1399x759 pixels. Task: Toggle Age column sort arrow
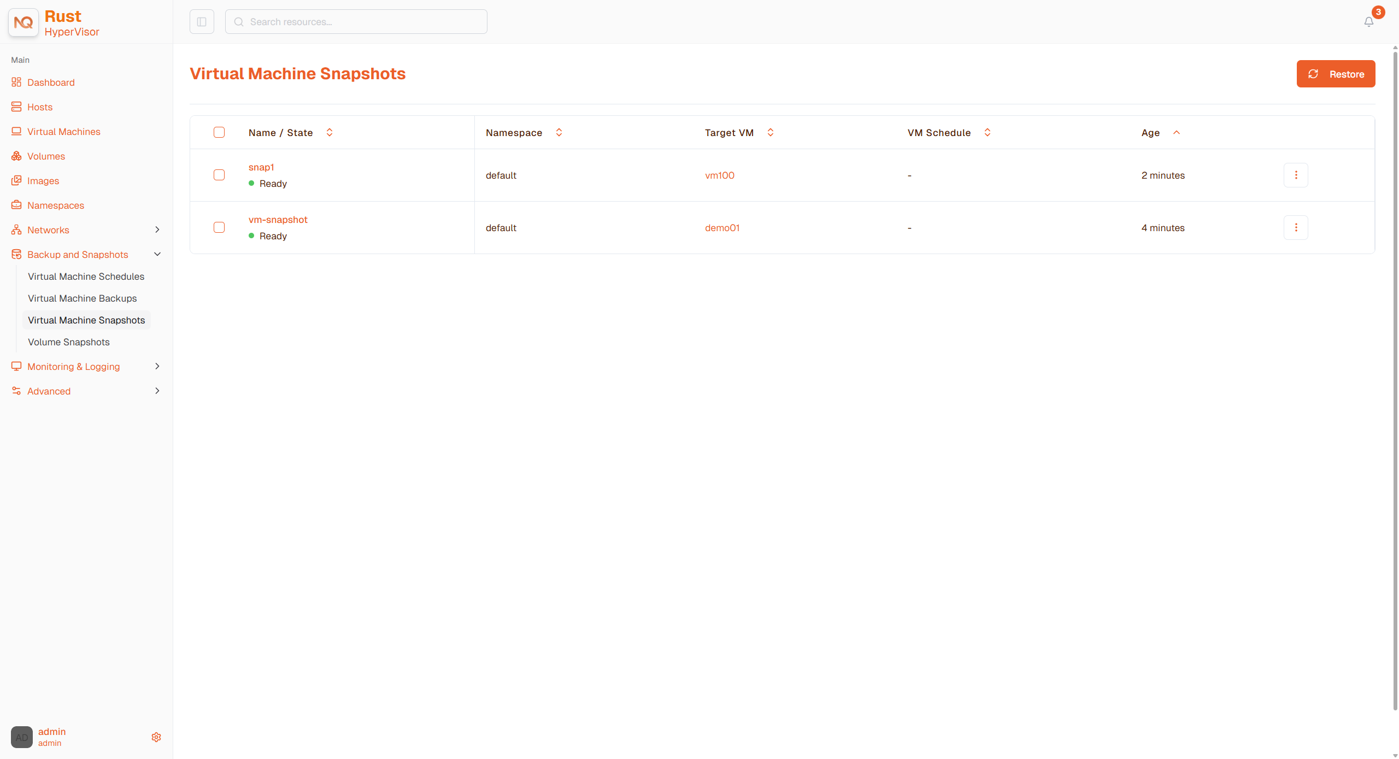(x=1177, y=132)
